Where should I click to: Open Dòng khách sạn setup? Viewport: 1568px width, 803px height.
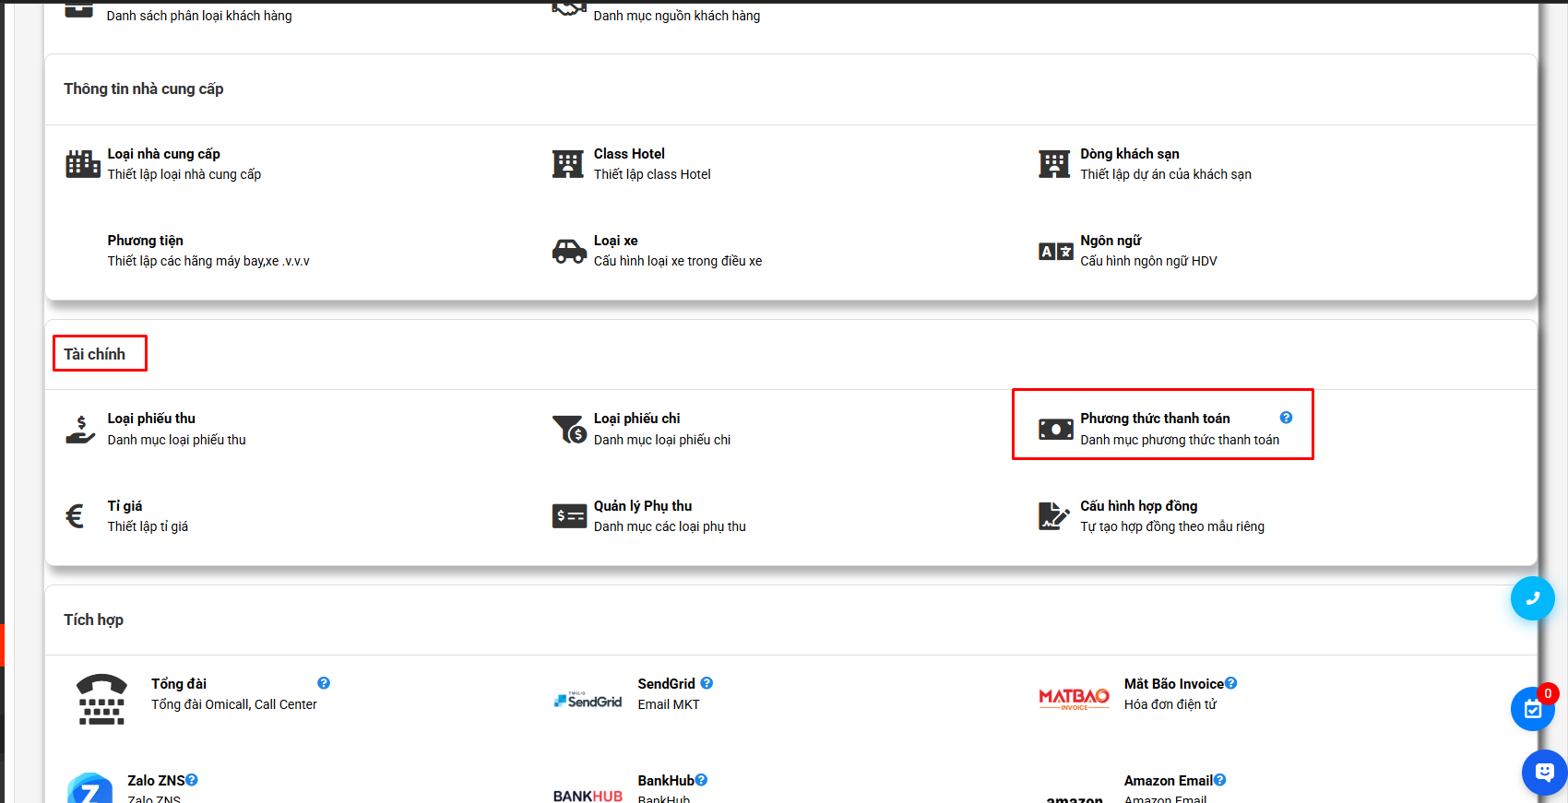(1129, 154)
